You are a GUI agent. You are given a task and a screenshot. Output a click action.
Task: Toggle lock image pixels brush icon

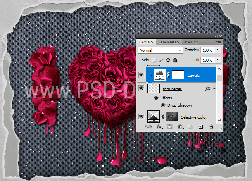tap(161, 60)
